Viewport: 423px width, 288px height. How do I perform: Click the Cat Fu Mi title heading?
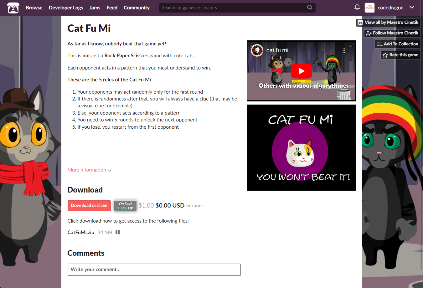[x=89, y=28]
